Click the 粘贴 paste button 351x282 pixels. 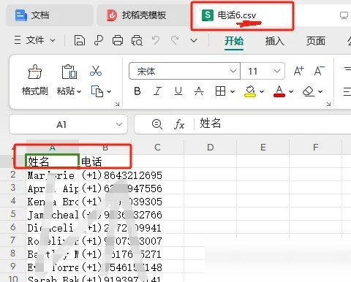pyautogui.click(x=69, y=80)
